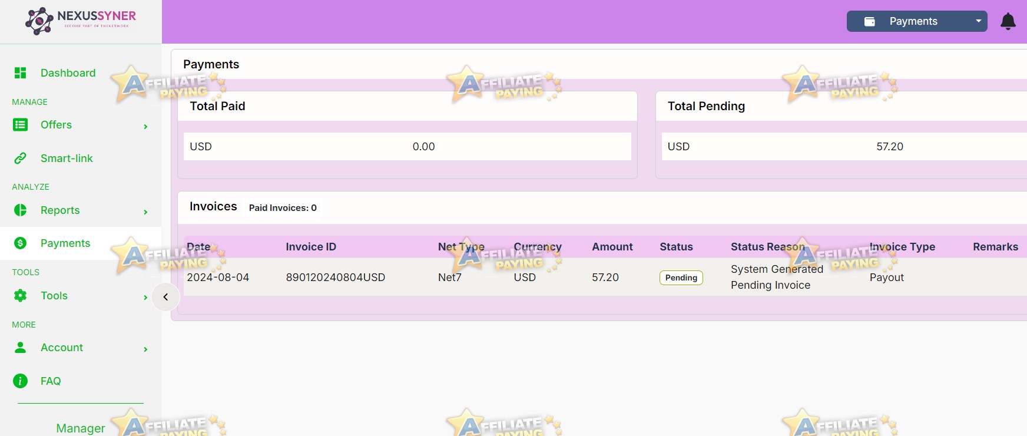Open the Tools menu item
This screenshot has height=436, width=1027.
tap(54, 295)
